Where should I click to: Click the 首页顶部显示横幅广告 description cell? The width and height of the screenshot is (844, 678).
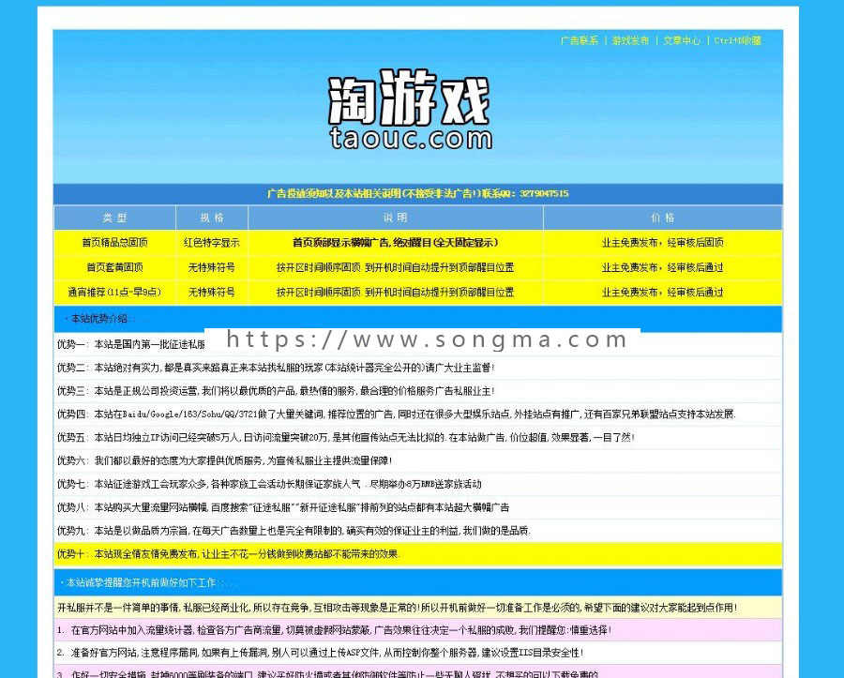click(x=395, y=243)
